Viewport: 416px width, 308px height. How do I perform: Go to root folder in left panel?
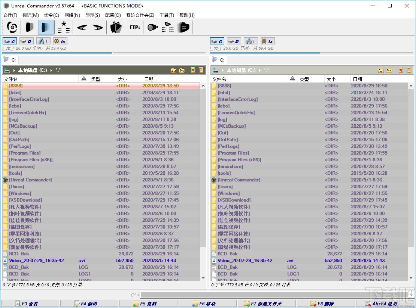173,71
